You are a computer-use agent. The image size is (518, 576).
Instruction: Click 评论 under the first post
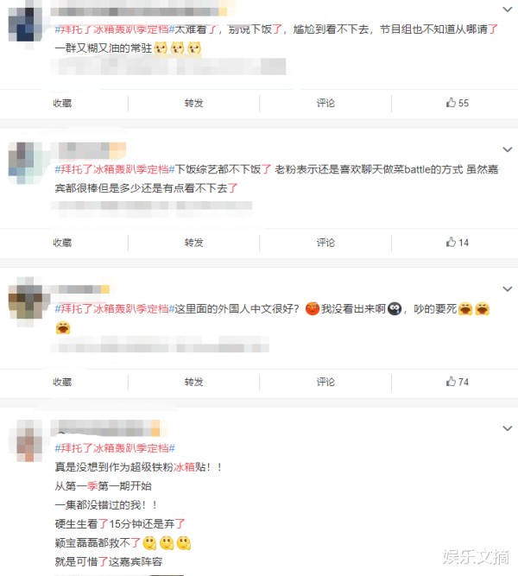[x=325, y=104]
